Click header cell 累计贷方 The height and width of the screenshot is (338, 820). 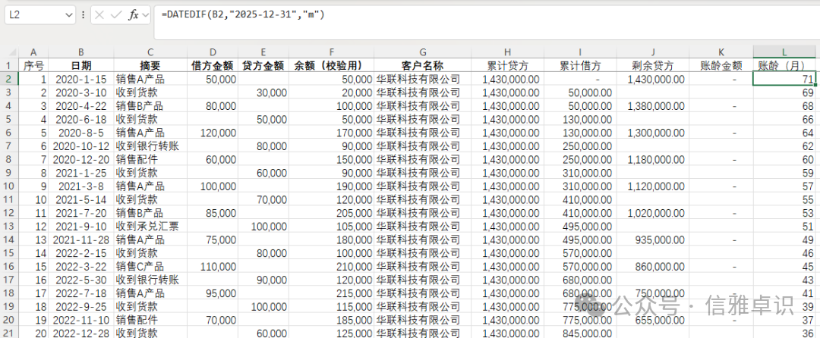(507, 66)
